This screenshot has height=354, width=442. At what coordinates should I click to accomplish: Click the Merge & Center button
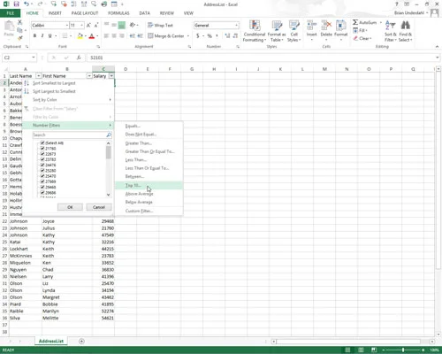[x=166, y=36]
